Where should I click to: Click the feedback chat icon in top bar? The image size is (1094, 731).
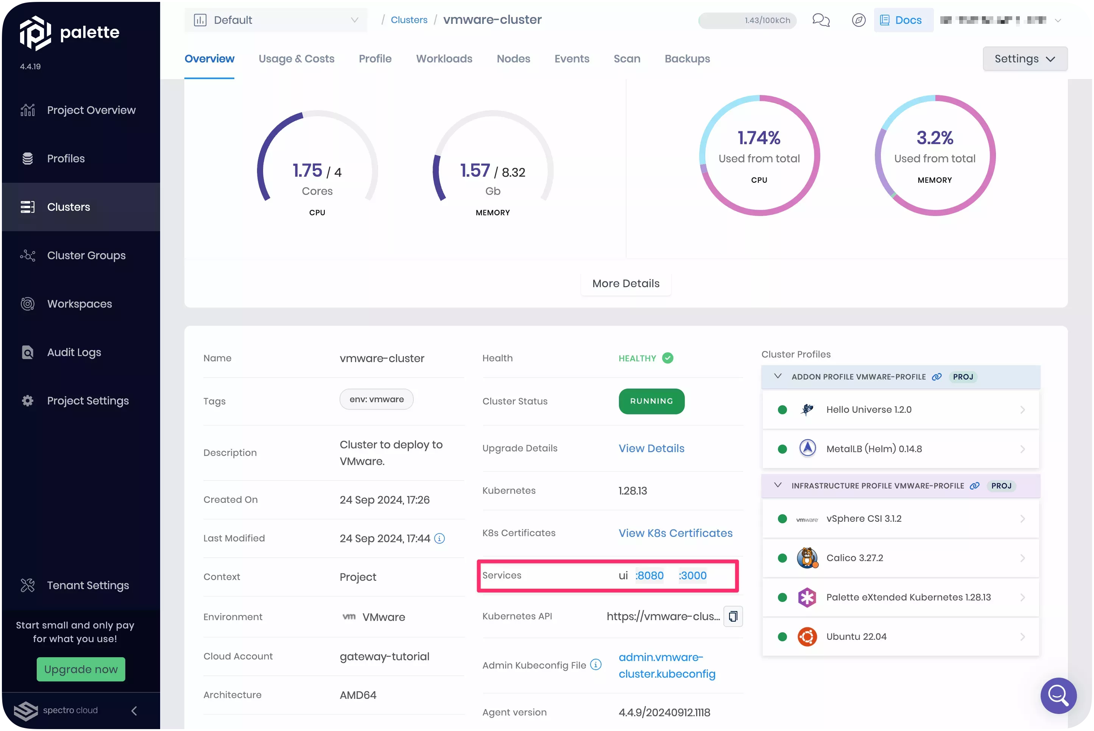(821, 20)
